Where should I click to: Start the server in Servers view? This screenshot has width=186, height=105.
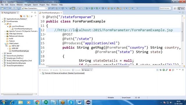[164, 70]
